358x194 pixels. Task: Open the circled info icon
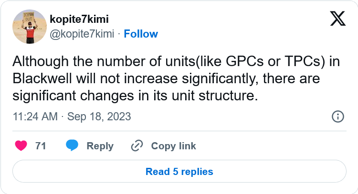[337, 116]
